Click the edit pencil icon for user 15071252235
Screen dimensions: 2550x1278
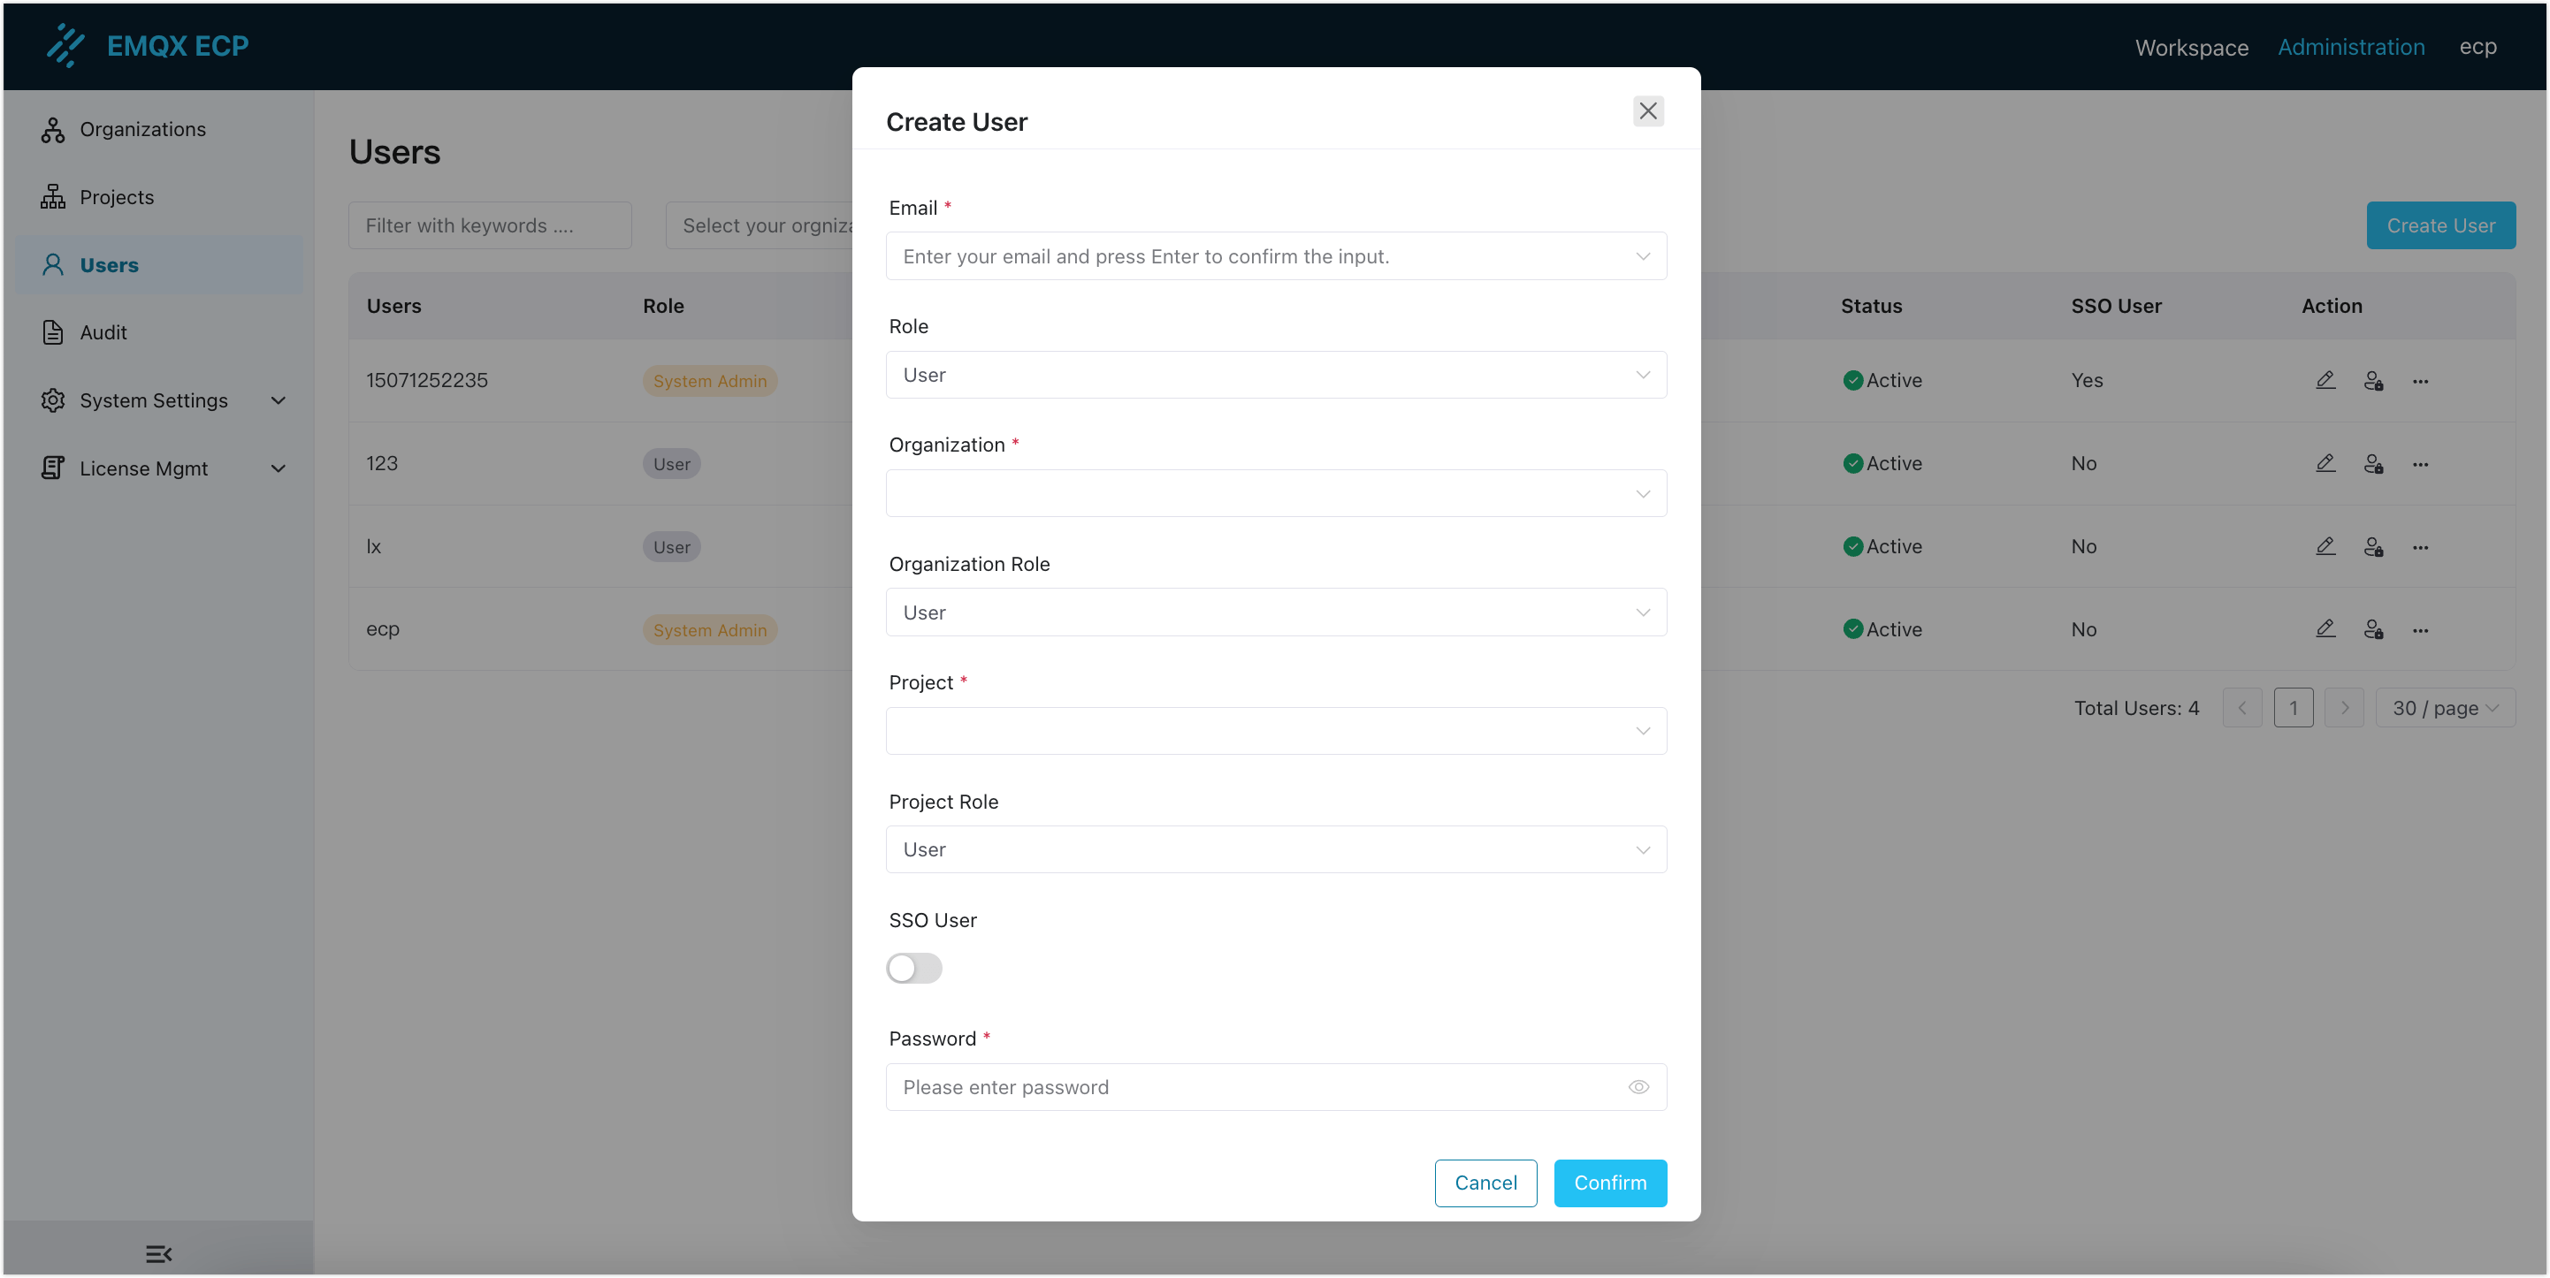[x=2325, y=381]
